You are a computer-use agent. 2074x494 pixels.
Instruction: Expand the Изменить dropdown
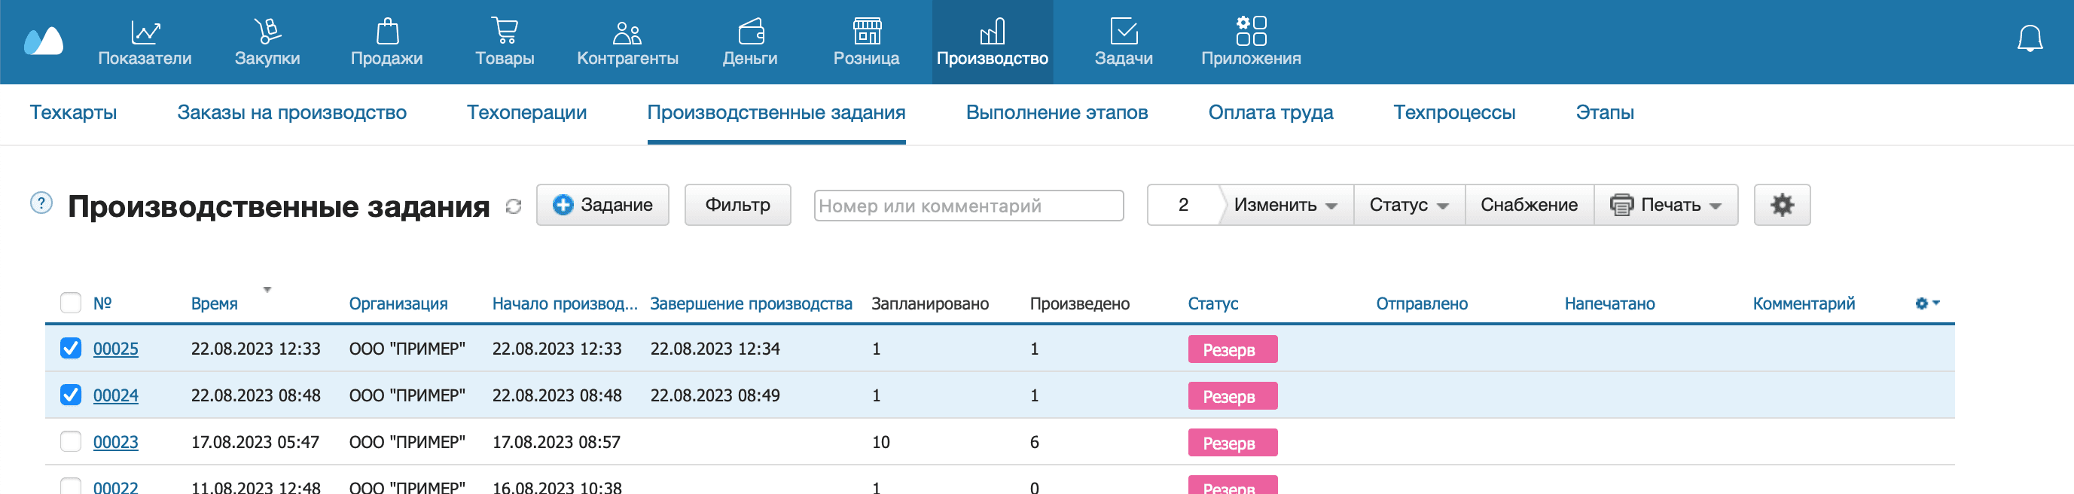(x=1286, y=204)
